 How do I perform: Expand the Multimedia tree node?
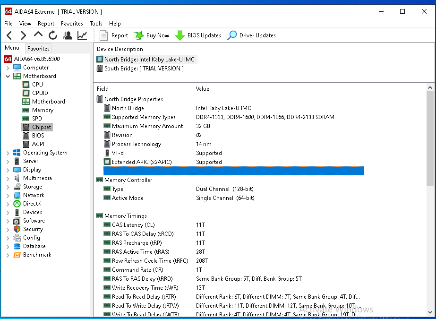pos(8,179)
